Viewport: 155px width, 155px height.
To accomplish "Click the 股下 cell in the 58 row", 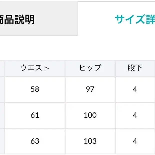I will click(x=135, y=89).
